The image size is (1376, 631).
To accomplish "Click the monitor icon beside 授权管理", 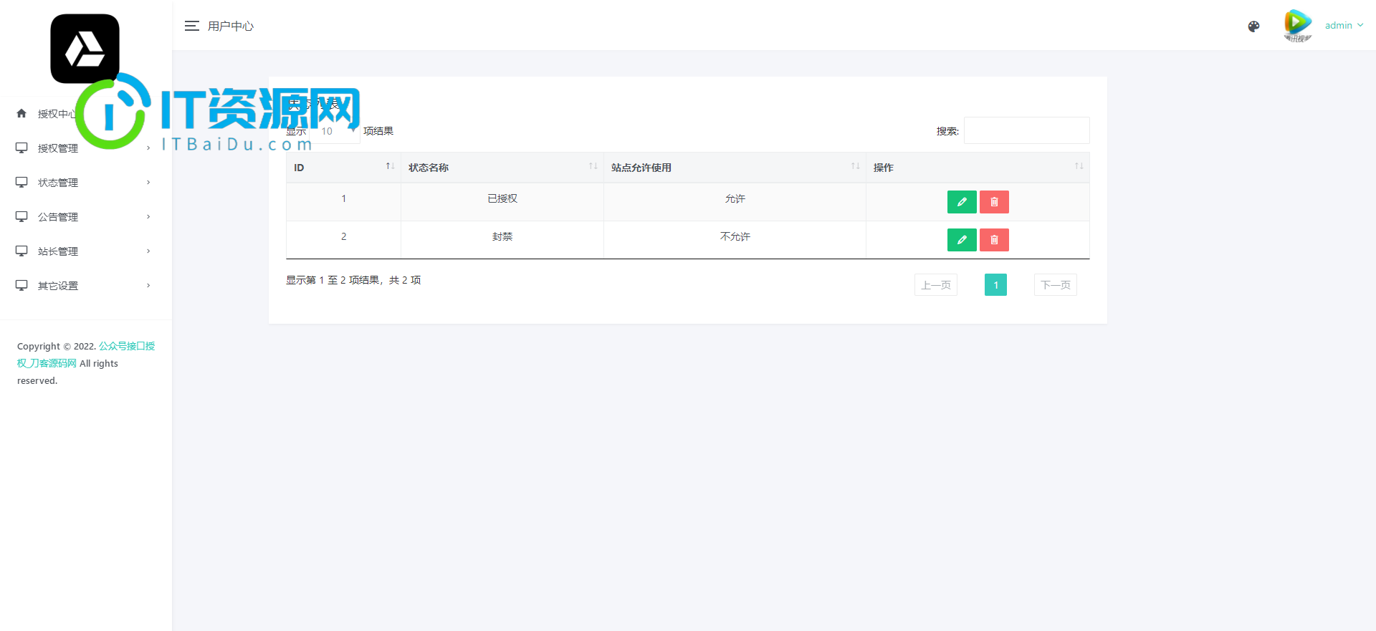I will click(x=21, y=148).
